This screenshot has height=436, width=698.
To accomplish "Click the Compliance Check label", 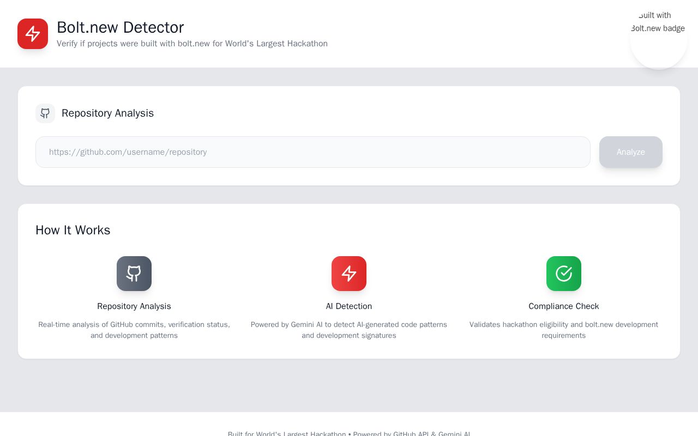I will tap(564, 306).
